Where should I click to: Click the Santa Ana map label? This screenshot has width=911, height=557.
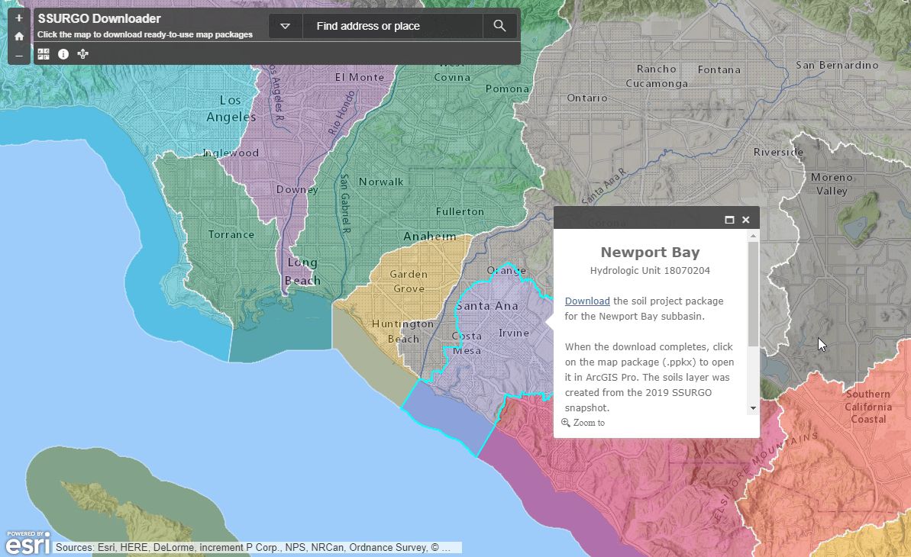(487, 305)
